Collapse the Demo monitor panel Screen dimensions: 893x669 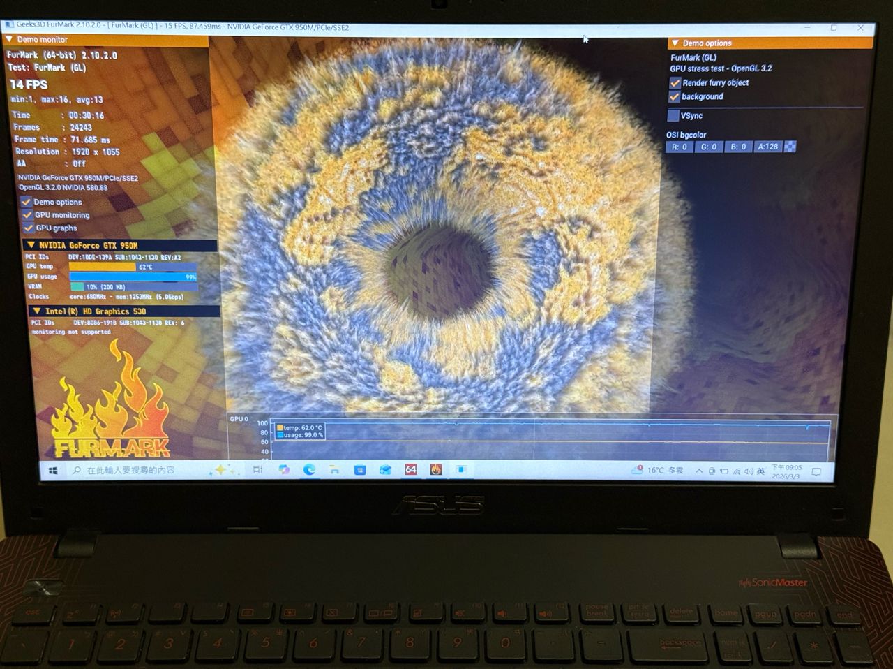(x=9, y=40)
